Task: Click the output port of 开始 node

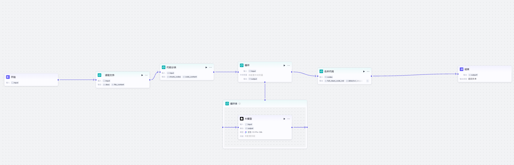Action: [58, 80]
